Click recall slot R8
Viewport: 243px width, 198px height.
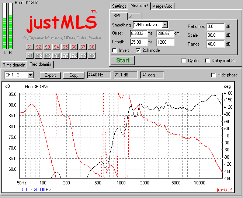point(91,55)
